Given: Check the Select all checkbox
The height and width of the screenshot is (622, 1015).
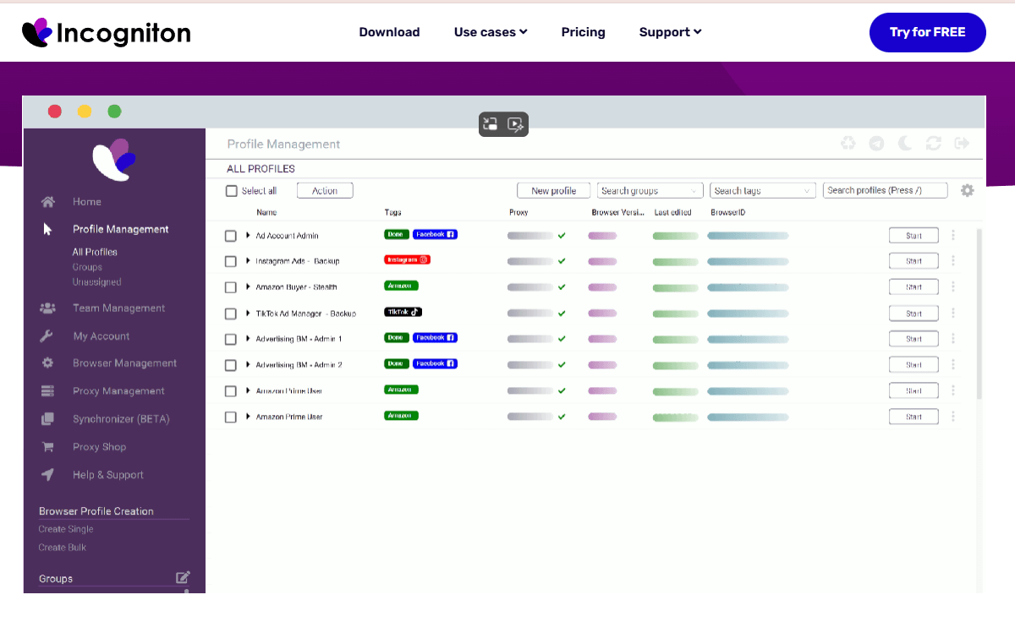Looking at the screenshot, I should [x=232, y=191].
